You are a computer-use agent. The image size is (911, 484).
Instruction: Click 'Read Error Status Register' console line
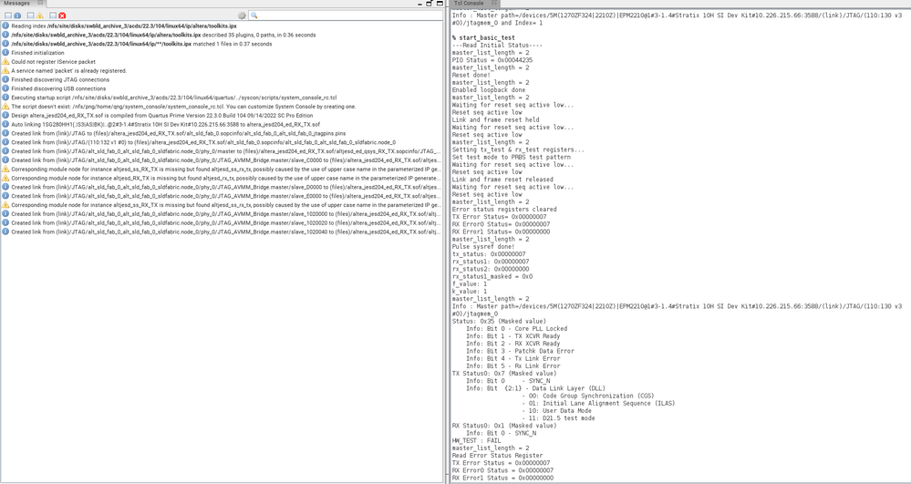[497, 456]
